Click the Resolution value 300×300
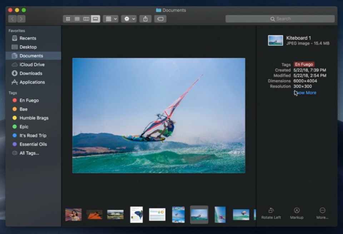 pos(303,86)
